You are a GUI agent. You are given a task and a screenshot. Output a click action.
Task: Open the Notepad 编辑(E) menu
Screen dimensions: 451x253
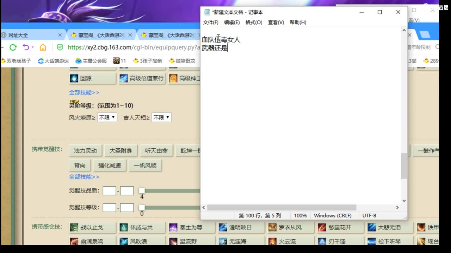tap(232, 22)
